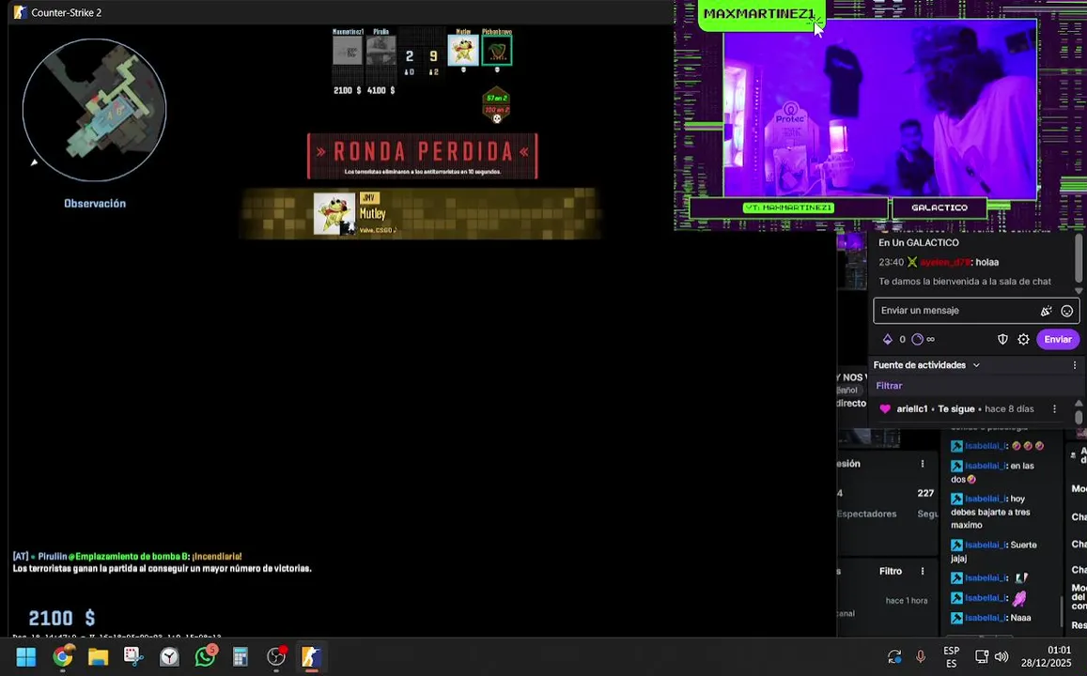Click the network display tray icon
Image resolution: width=1087 pixels, height=676 pixels.
coord(982,656)
